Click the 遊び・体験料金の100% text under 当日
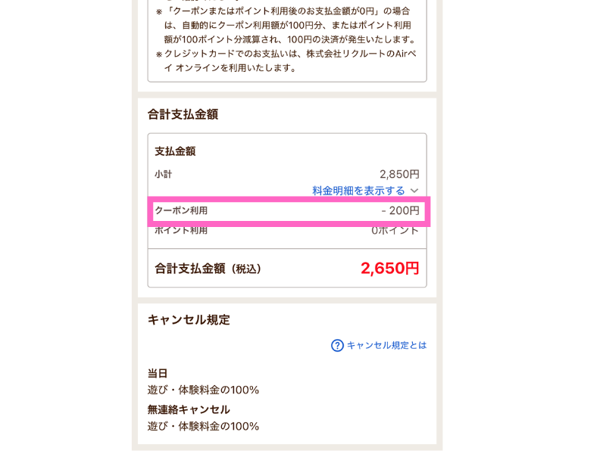The height and width of the screenshot is (454, 606). 203,390
